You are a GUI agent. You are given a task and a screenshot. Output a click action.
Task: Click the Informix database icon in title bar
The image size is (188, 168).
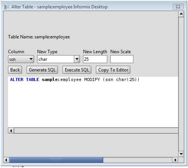[6, 7]
